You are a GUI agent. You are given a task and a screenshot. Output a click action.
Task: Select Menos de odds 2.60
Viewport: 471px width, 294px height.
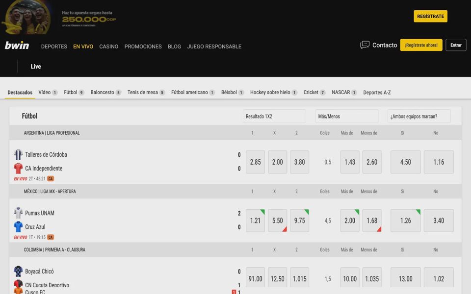pyautogui.click(x=372, y=162)
